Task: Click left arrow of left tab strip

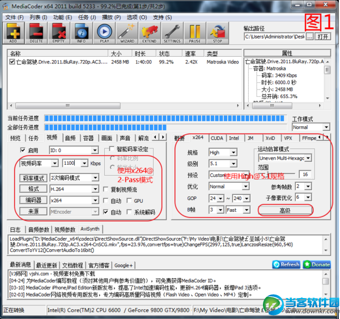Action: [x=155, y=137]
